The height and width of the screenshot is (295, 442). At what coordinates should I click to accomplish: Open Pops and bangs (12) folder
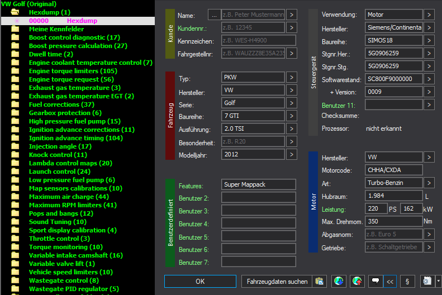pyautogui.click(x=61, y=213)
